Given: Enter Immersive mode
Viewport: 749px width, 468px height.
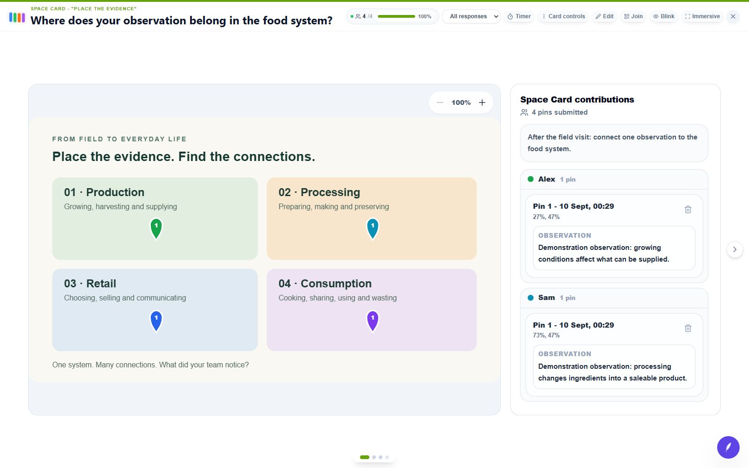Looking at the screenshot, I should click(x=702, y=16).
